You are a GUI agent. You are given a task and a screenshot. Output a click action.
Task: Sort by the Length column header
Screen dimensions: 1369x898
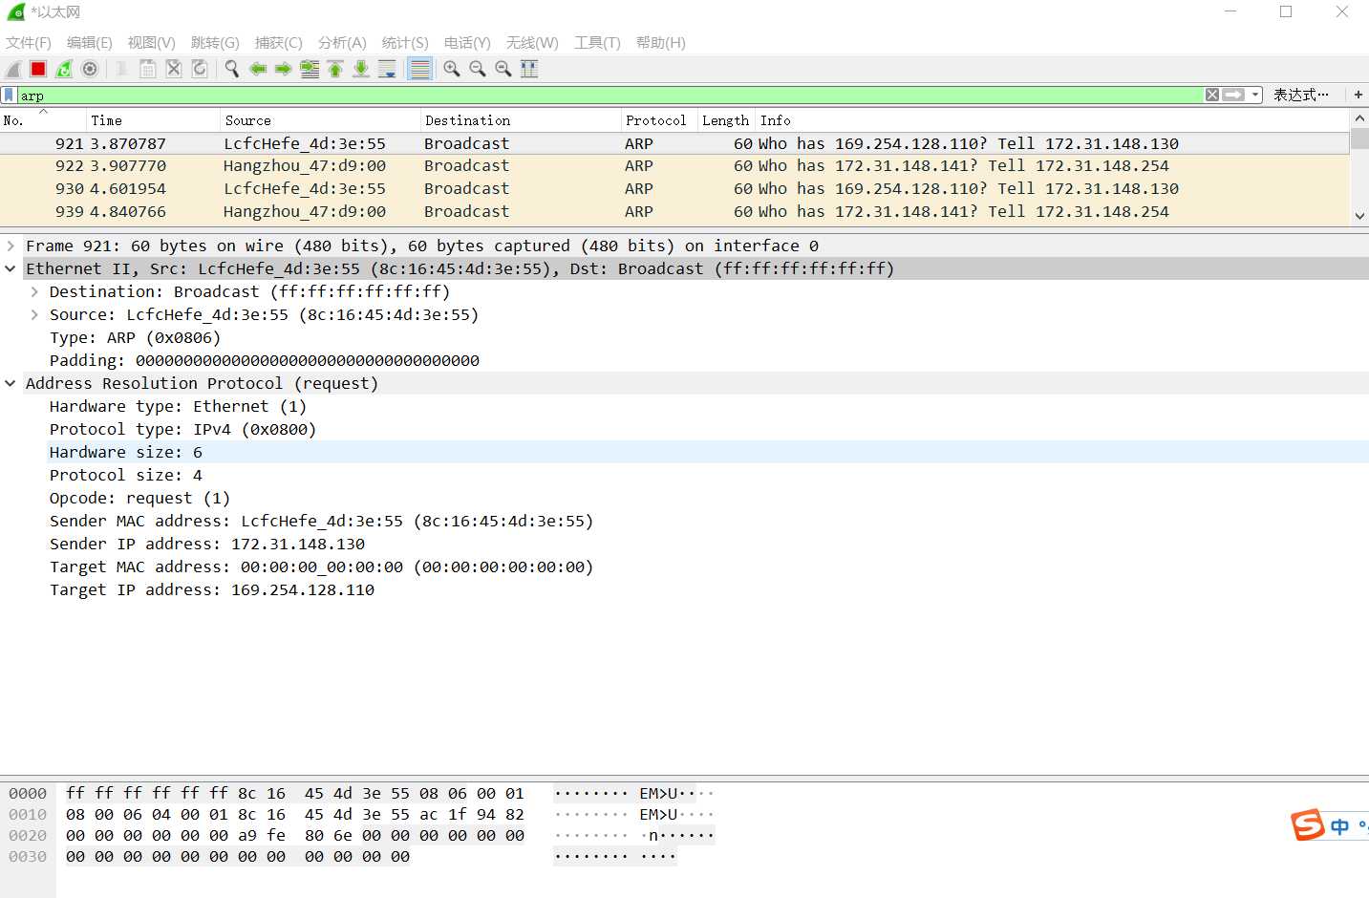726,120
